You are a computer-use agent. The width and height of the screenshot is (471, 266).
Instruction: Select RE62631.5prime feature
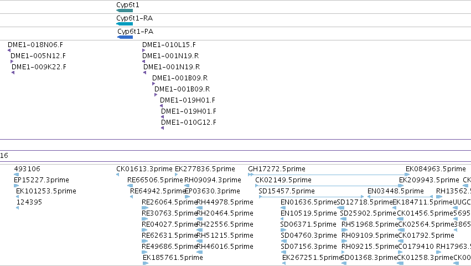(169, 236)
